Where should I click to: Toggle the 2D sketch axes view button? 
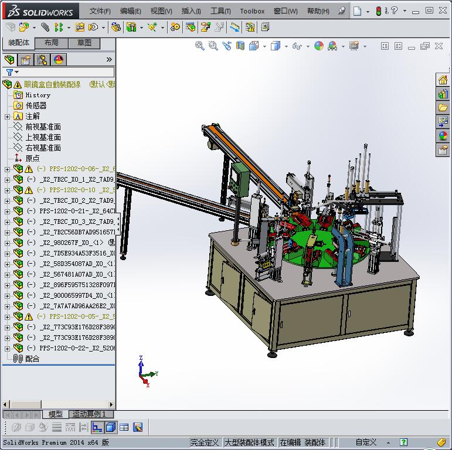tap(97, 427)
